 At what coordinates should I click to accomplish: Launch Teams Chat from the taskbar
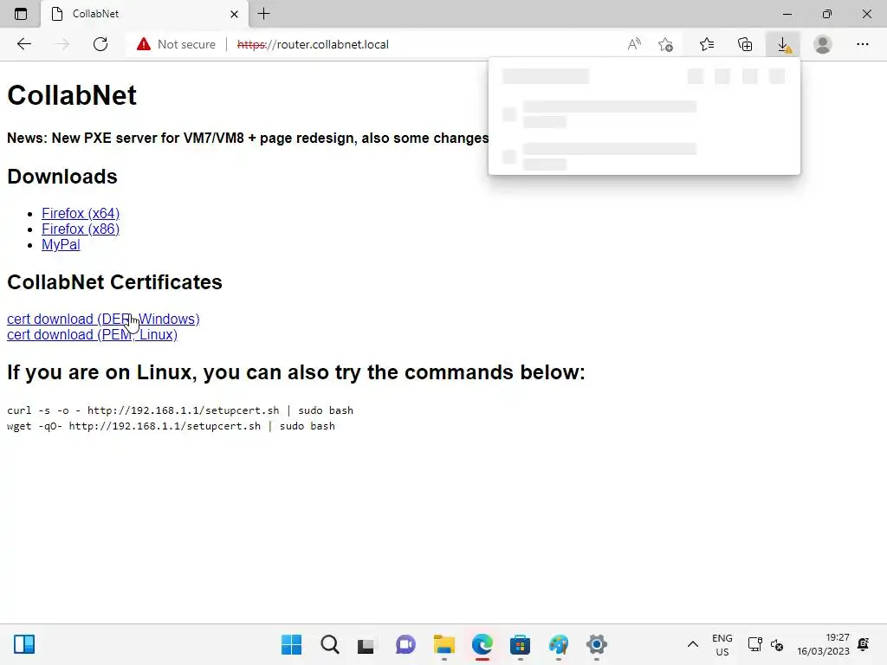405,644
